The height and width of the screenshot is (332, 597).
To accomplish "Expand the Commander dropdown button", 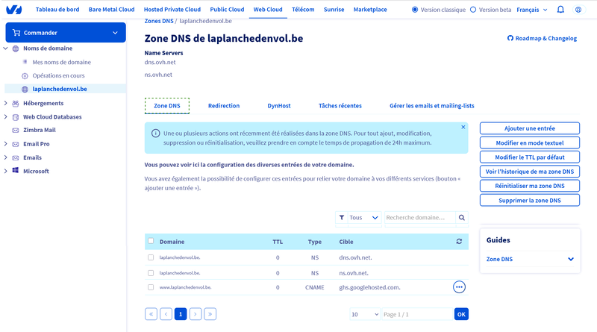I will [66, 32].
